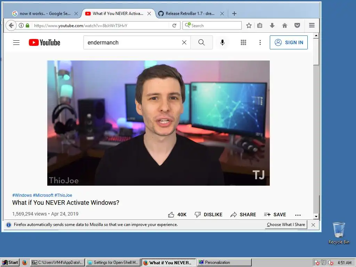The width and height of the screenshot is (356, 267).
Task: Click the Firefox Search box
Action: 212,25
